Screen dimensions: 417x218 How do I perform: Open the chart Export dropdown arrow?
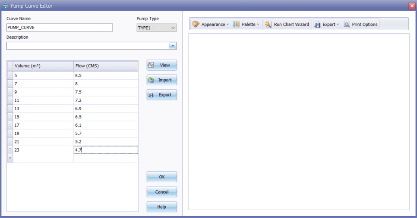click(x=338, y=25)
